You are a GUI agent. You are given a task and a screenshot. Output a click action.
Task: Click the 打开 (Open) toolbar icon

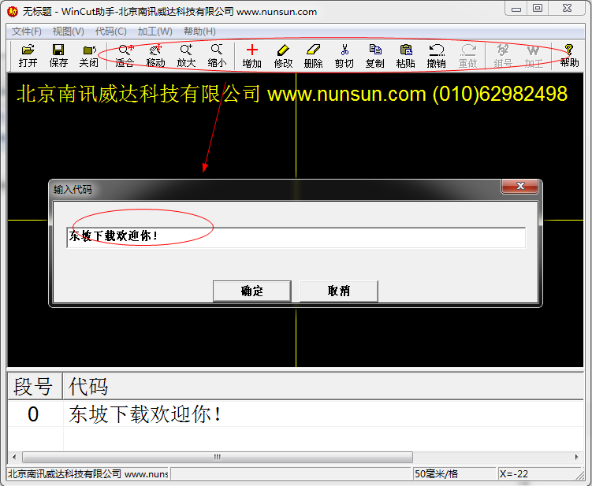[x=28, y=56]
